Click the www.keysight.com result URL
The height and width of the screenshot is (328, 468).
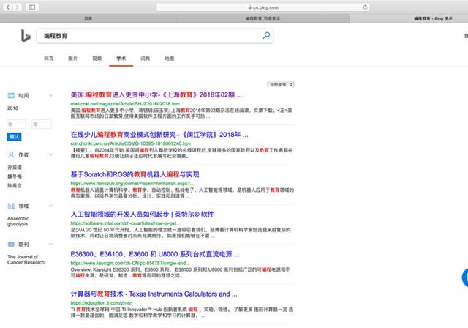click(x=130, y=263)
